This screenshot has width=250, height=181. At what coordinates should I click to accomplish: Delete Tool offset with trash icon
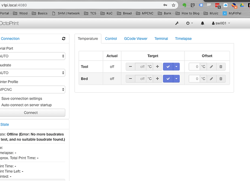point(221,67)
